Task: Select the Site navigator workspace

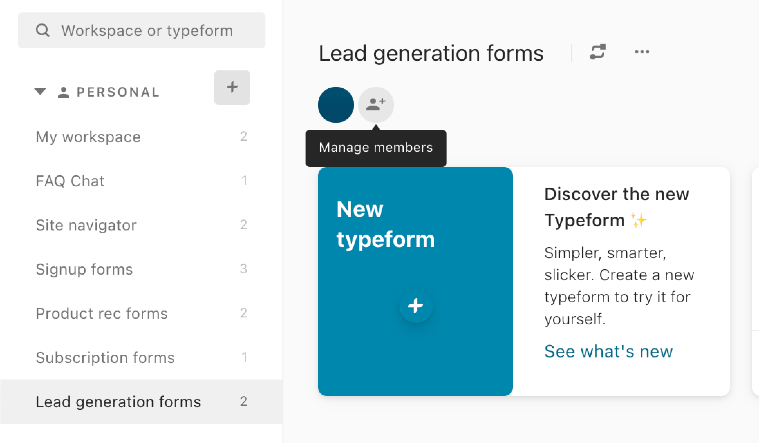Action: click(x=141, y=225)
